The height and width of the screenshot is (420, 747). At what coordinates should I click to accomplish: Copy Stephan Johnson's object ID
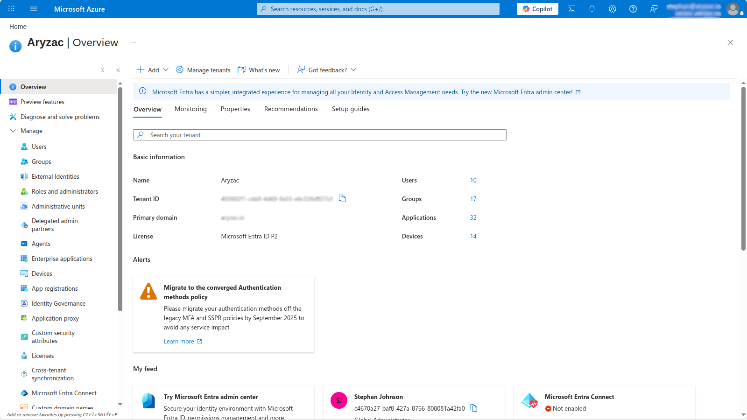coord(474,408)
